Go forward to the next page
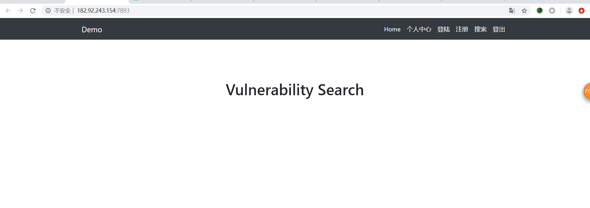Image resolution: width=590 pixels, height=208 pixels. coord(21,11)
